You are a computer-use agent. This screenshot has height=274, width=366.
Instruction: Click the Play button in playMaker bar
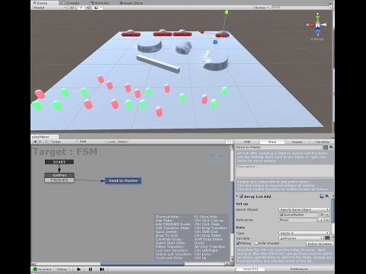click(x=79, y=269)
